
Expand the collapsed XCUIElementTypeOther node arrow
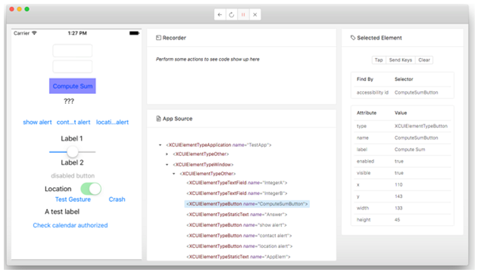click(x=167, y=154)
